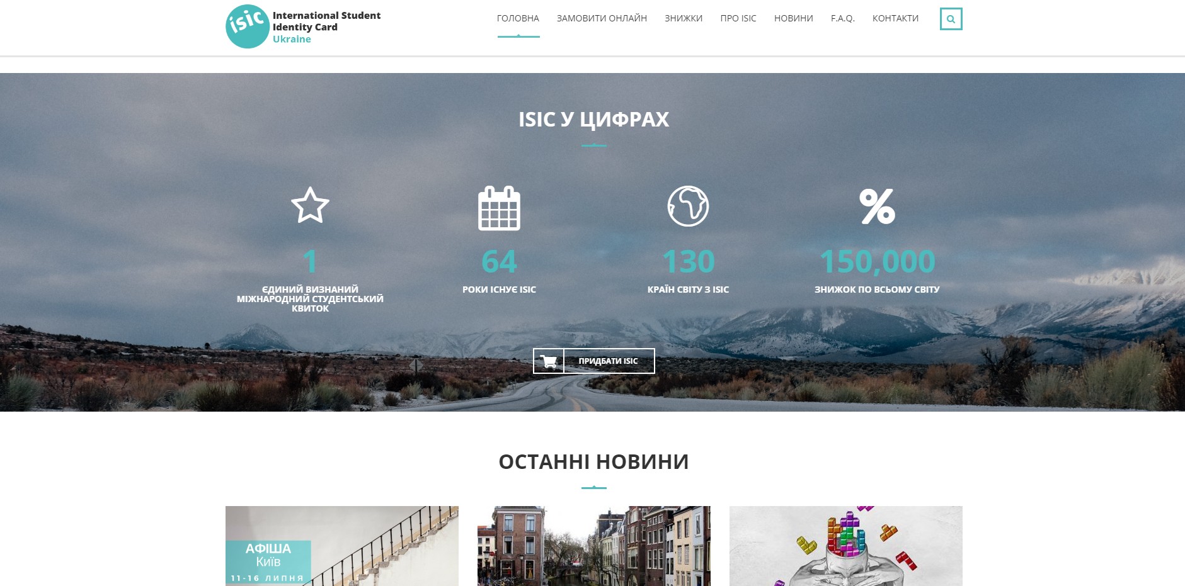Open the АФІША Київ news thumbnail

342,546
